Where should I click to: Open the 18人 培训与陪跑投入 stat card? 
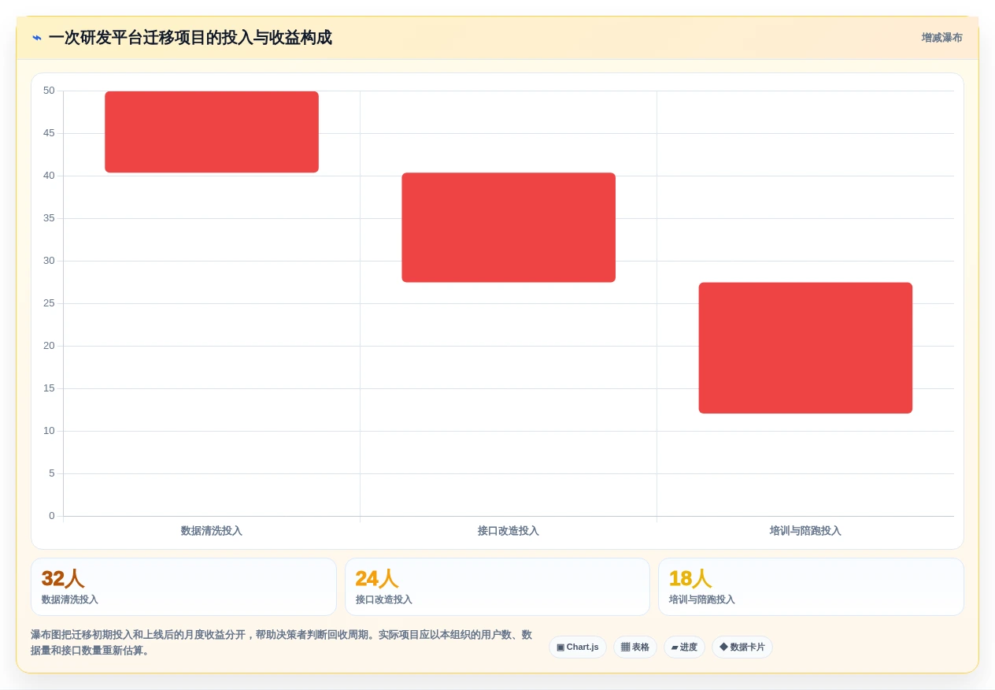[x=811, y=587]
